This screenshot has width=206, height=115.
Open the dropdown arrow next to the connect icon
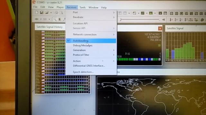tap(41, 19)
